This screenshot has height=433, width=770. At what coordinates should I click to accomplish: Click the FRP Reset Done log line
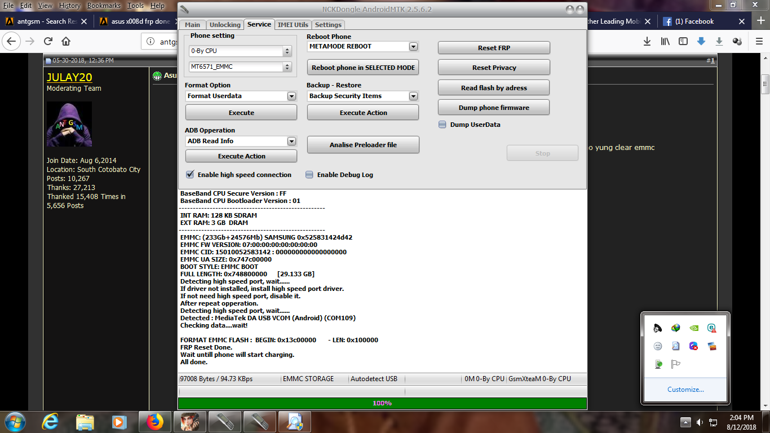[x=206, y=347]
